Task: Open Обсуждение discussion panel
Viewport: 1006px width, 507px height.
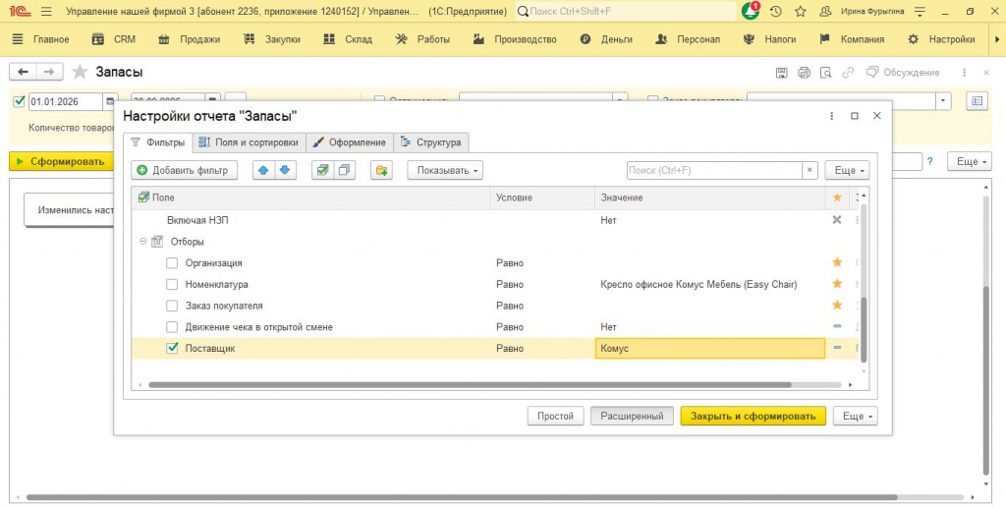Action: click(x=903, y=73)
